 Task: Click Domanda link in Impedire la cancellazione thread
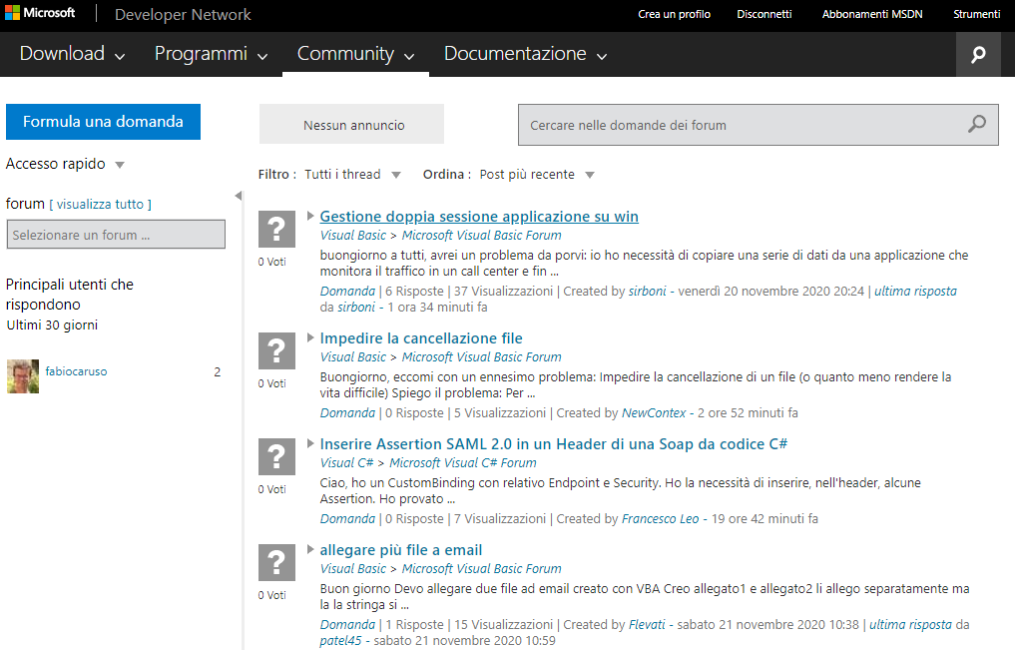coord(347,413)
